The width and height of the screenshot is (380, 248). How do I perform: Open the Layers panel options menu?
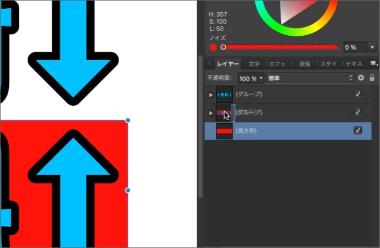(x=374, y=63)
